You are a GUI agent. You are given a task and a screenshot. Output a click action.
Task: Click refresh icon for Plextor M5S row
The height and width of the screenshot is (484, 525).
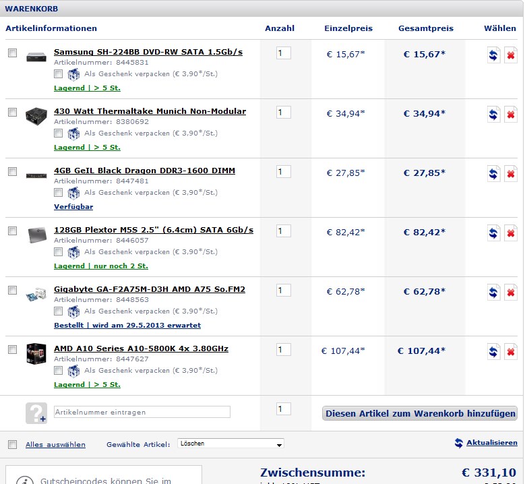[493, 233]
